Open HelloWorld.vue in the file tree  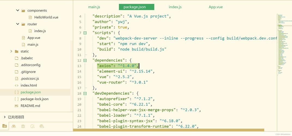click(x=46, y=17)
